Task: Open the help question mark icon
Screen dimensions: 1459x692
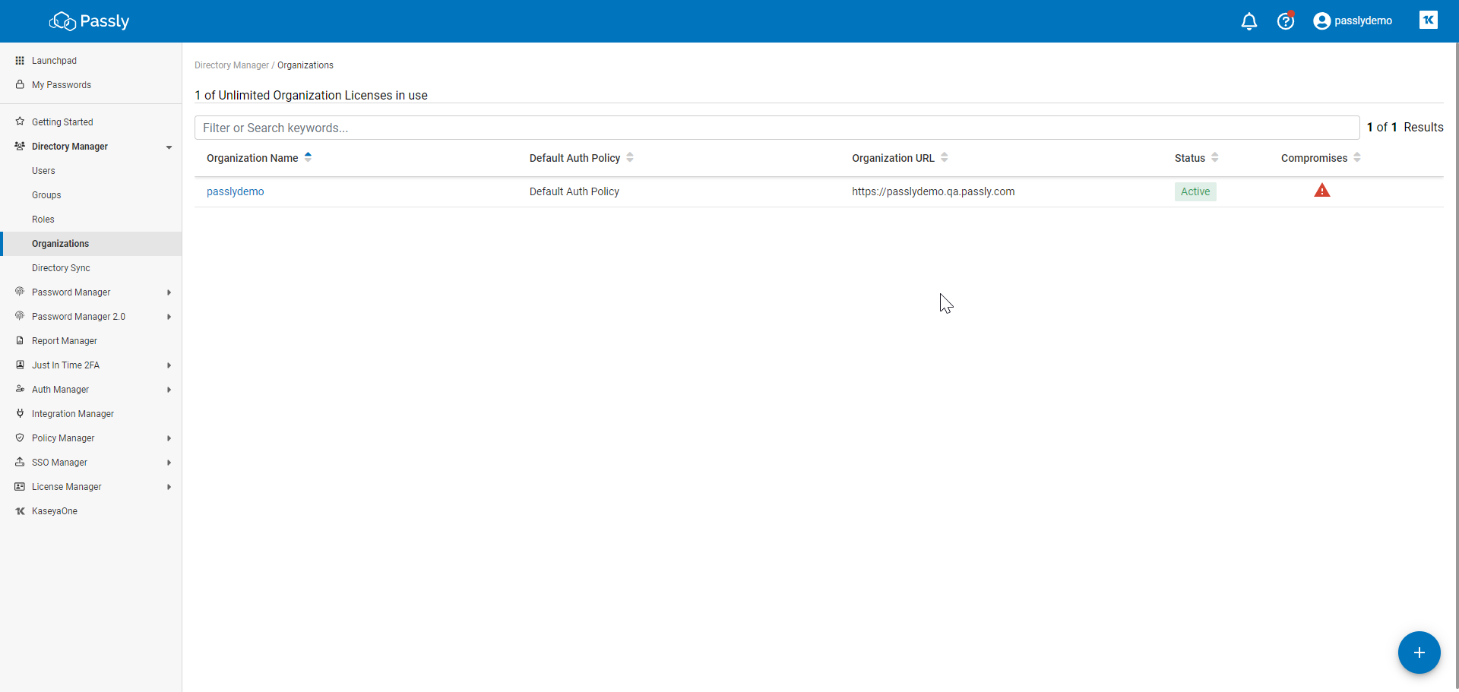Action: 1286,21
